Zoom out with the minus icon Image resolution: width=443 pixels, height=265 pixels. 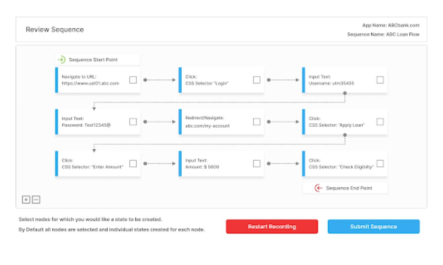(36, 200)
